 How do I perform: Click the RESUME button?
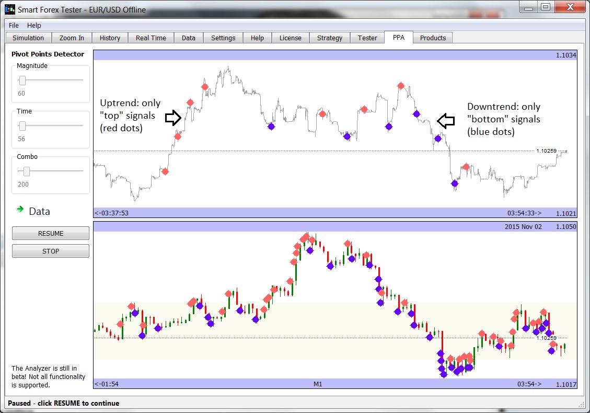tap(50, 233)
